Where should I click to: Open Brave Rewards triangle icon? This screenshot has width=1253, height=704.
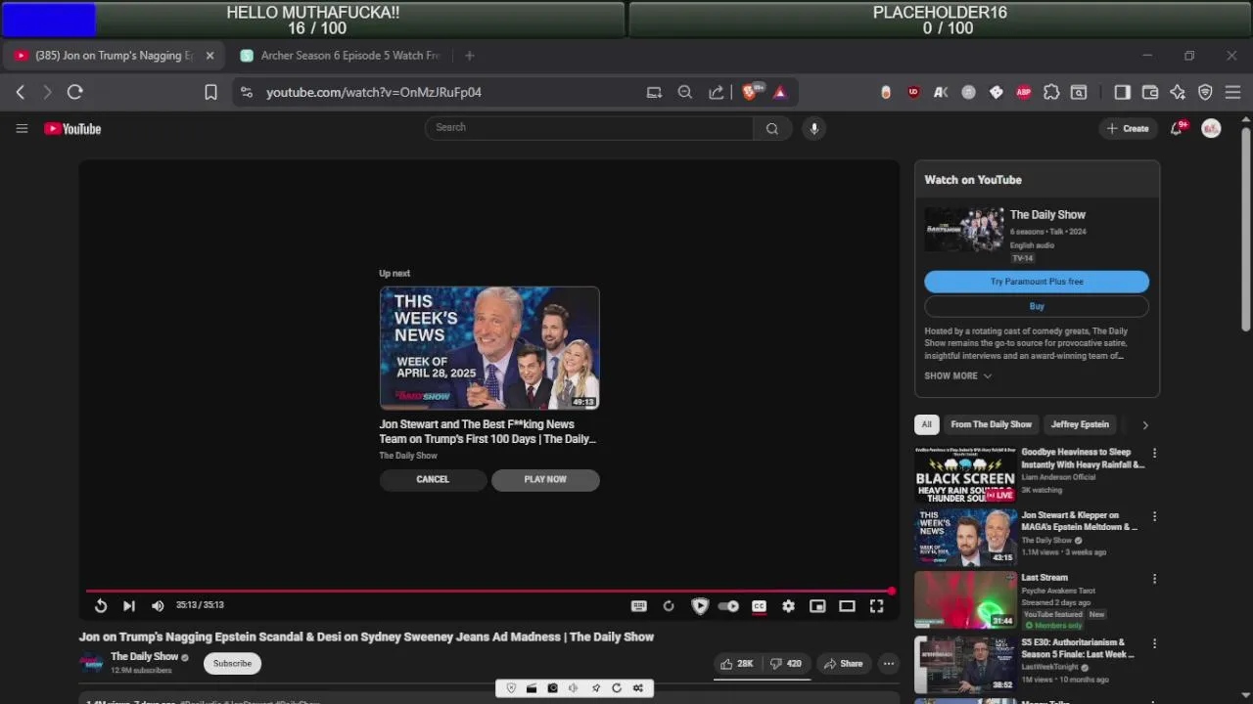(x=780, y=92)
